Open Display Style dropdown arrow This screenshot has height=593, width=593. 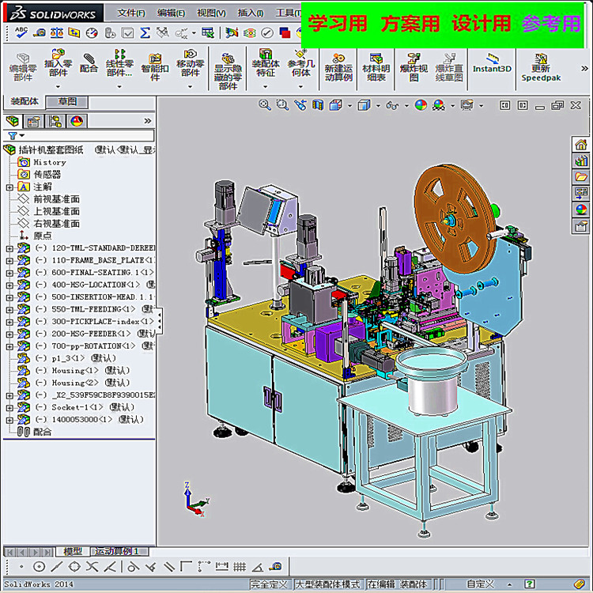click(x=378, y=105)
